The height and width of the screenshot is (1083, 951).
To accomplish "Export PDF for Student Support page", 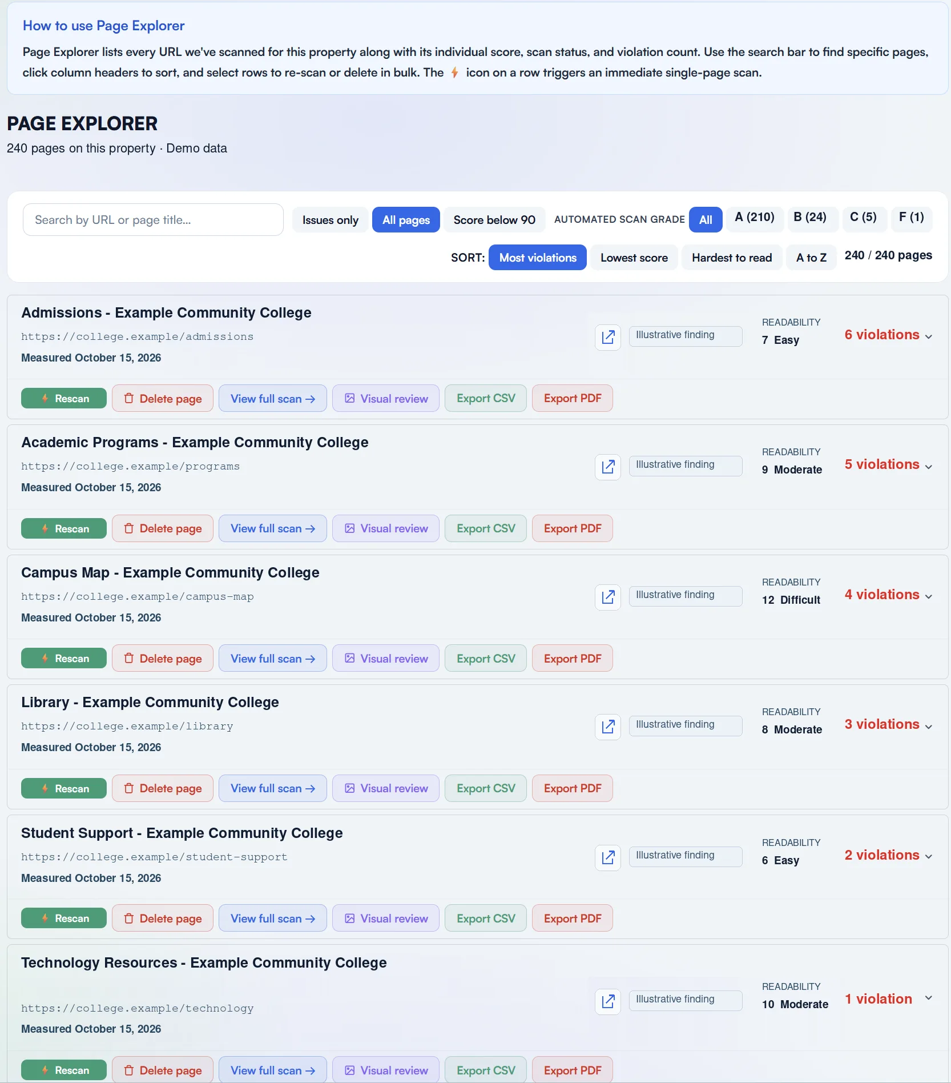I will [573, 918].
